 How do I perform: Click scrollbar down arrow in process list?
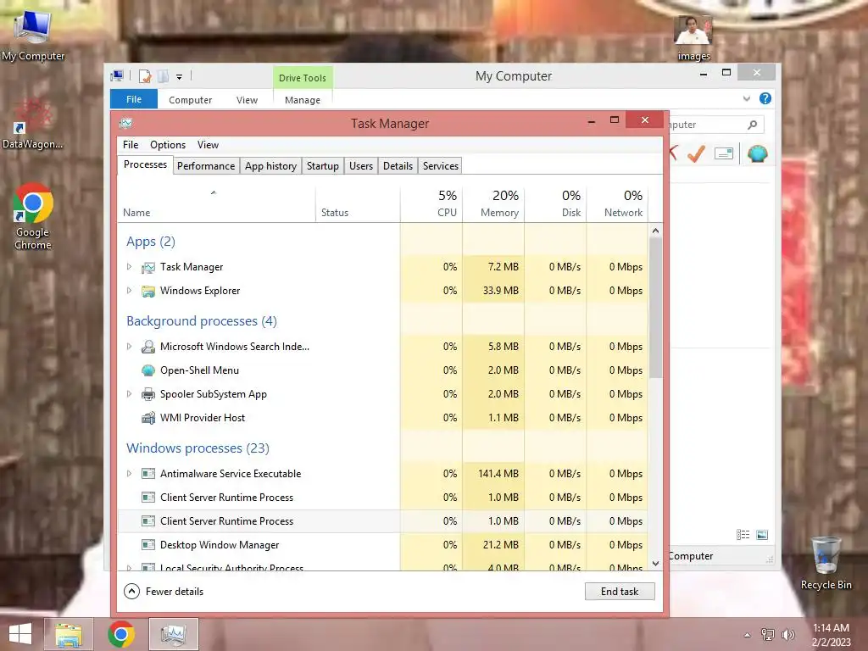coord(655,564)
